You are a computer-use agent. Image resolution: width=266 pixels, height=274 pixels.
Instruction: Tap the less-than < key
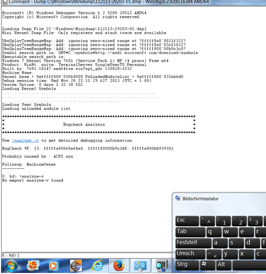pos(214,254)
